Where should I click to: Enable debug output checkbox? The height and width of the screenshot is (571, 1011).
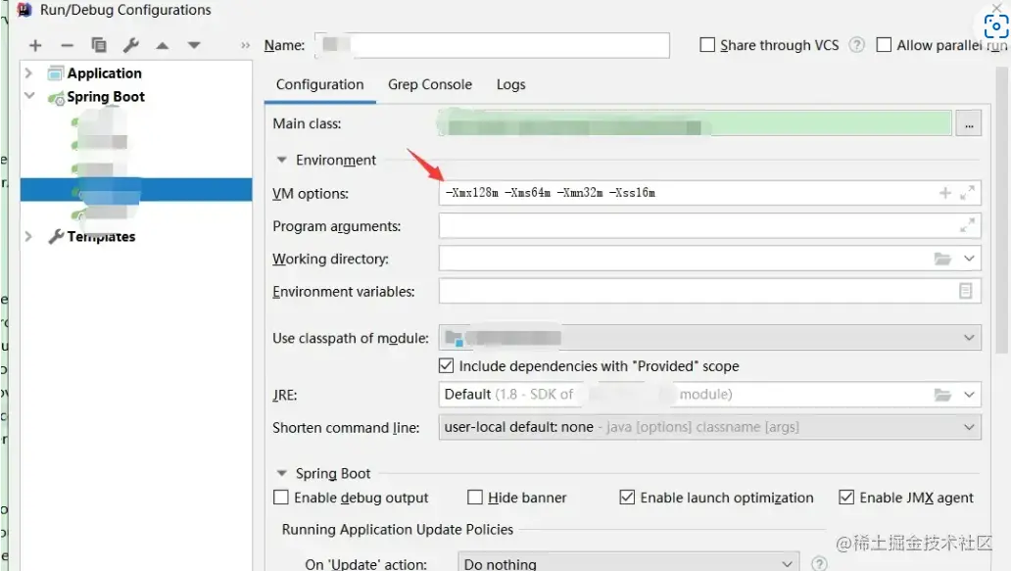(280, 498)
